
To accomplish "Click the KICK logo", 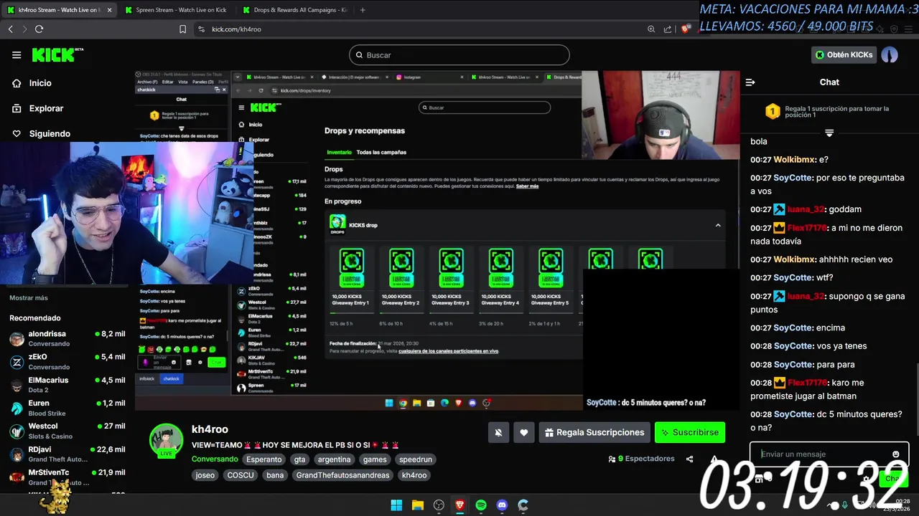I will [57, 55].
